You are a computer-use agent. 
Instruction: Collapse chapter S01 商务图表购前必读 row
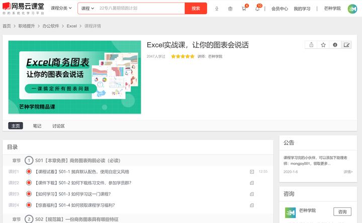[x=138, y=160]
